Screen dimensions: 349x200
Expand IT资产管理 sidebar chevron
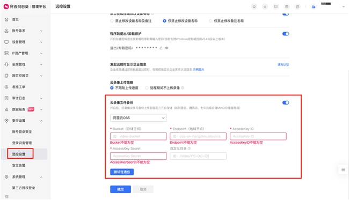(41, 53)
